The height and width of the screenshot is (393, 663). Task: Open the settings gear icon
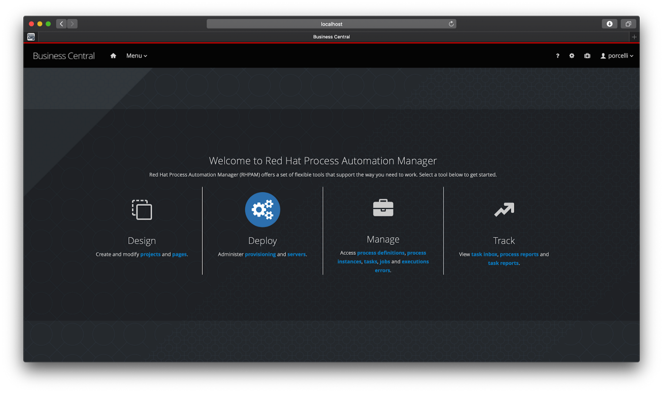572,56
